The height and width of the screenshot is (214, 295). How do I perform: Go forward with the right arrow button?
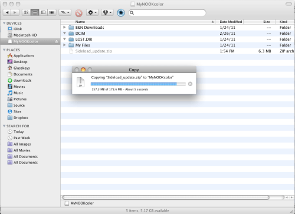(x=15, y=12)
